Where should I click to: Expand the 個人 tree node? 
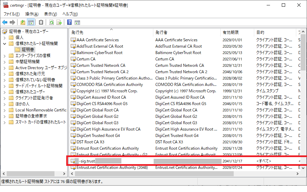(5, 38)
